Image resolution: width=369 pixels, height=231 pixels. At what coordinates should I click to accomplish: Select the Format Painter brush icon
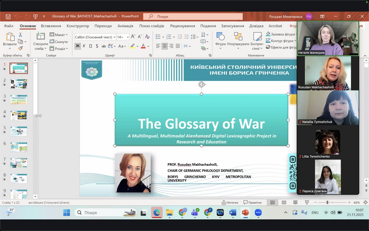pos(20,48)
